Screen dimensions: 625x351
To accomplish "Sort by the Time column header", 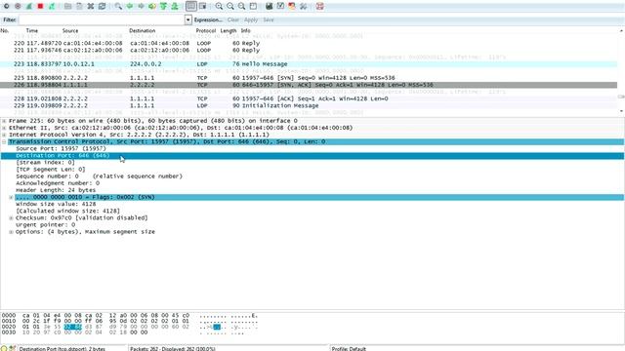I will 32,30.
